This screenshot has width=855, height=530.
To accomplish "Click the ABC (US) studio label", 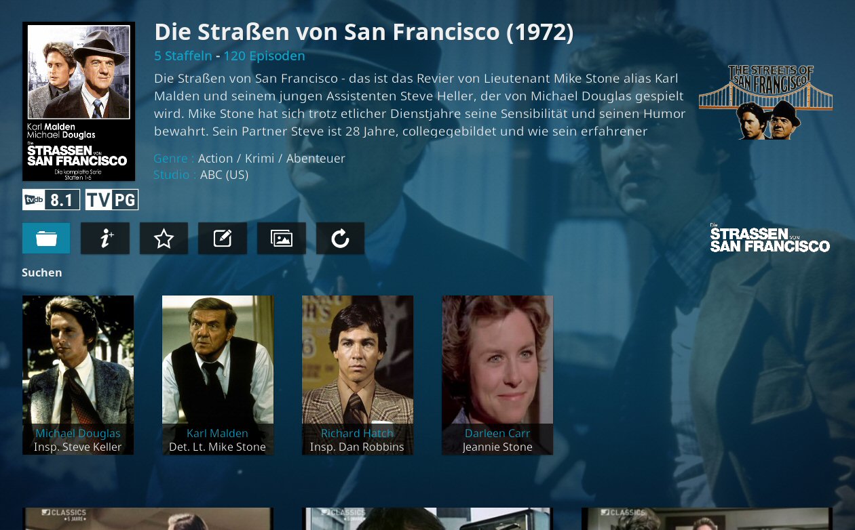I will click(224, 175).
